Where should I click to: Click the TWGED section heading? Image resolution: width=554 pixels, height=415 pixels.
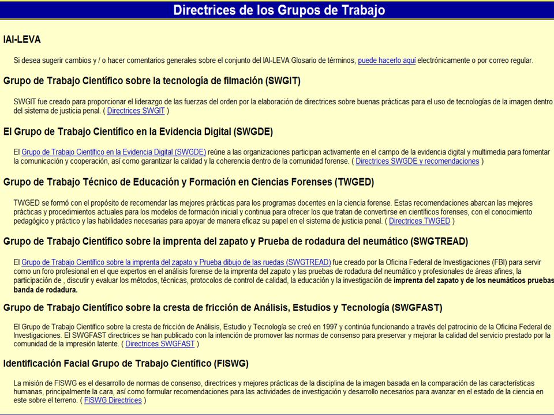tap(189, 182)
